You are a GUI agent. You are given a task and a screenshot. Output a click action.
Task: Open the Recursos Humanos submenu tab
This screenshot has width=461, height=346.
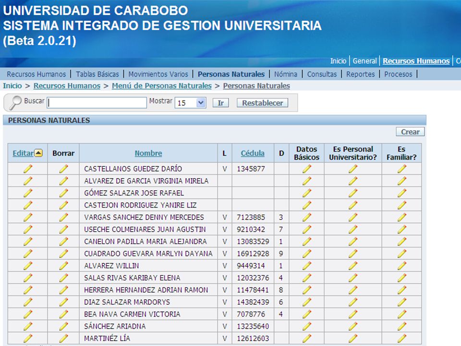click(x=36, y=74)
